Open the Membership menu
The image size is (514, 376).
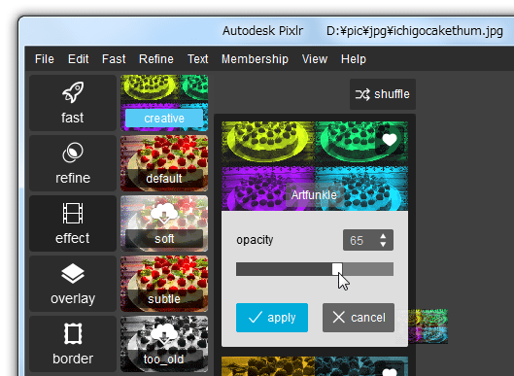point(255,59)
